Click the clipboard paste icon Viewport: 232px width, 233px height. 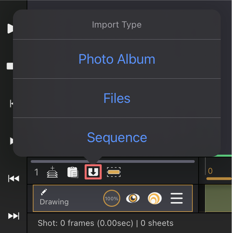pyautogui.click(x=73, y=172)
